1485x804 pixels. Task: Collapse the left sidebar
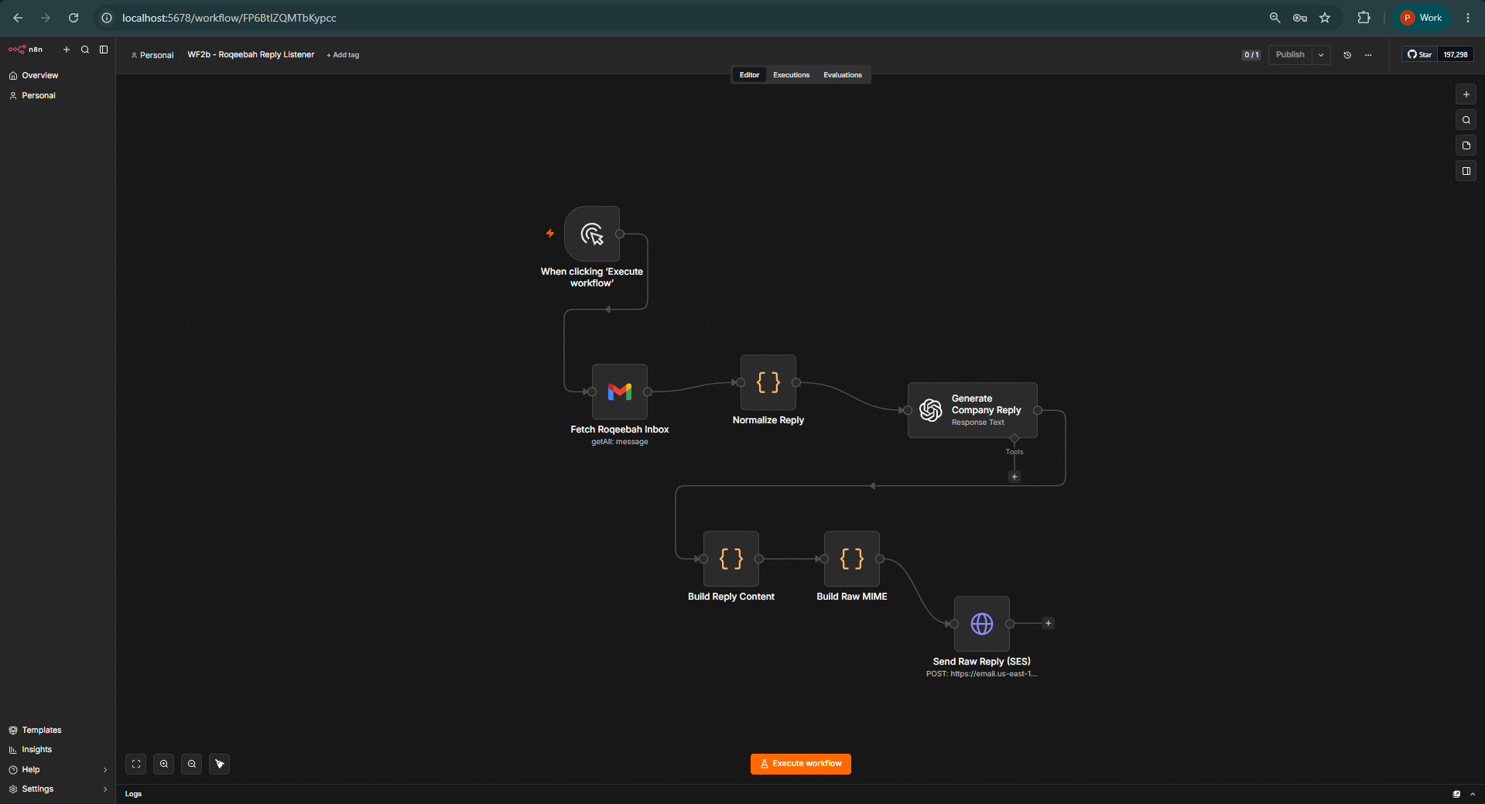[x=104, y=50]
